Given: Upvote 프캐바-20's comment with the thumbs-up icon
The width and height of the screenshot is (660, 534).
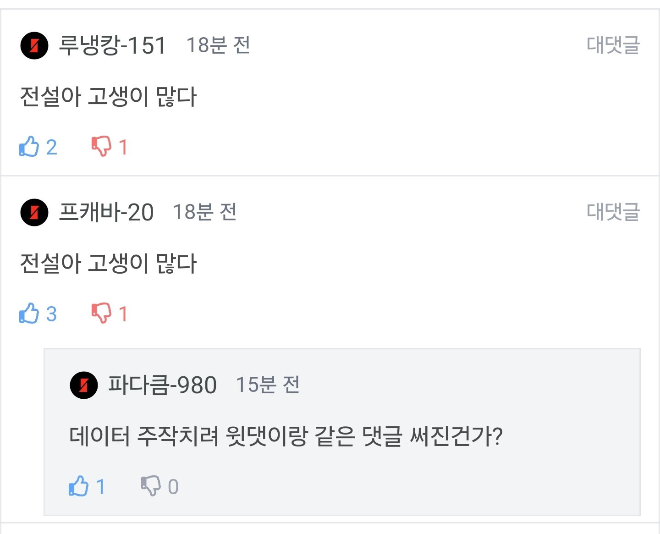Looking at the screenshot, I should point(29,314).
